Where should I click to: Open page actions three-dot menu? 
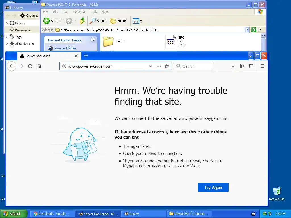click(x=159, y=66)
